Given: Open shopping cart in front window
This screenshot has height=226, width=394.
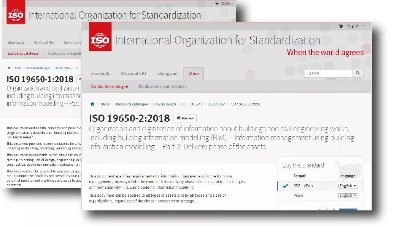Looking at the screenshot, I should point(341,26).
